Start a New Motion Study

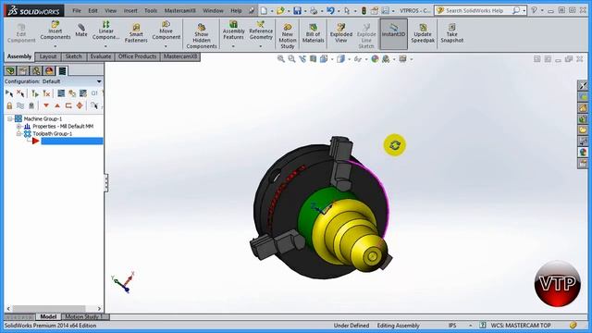[x=288, y=36]
